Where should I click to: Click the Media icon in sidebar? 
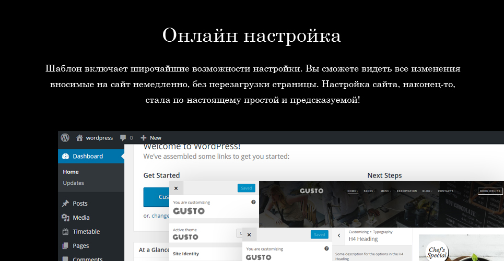point(66,218)
